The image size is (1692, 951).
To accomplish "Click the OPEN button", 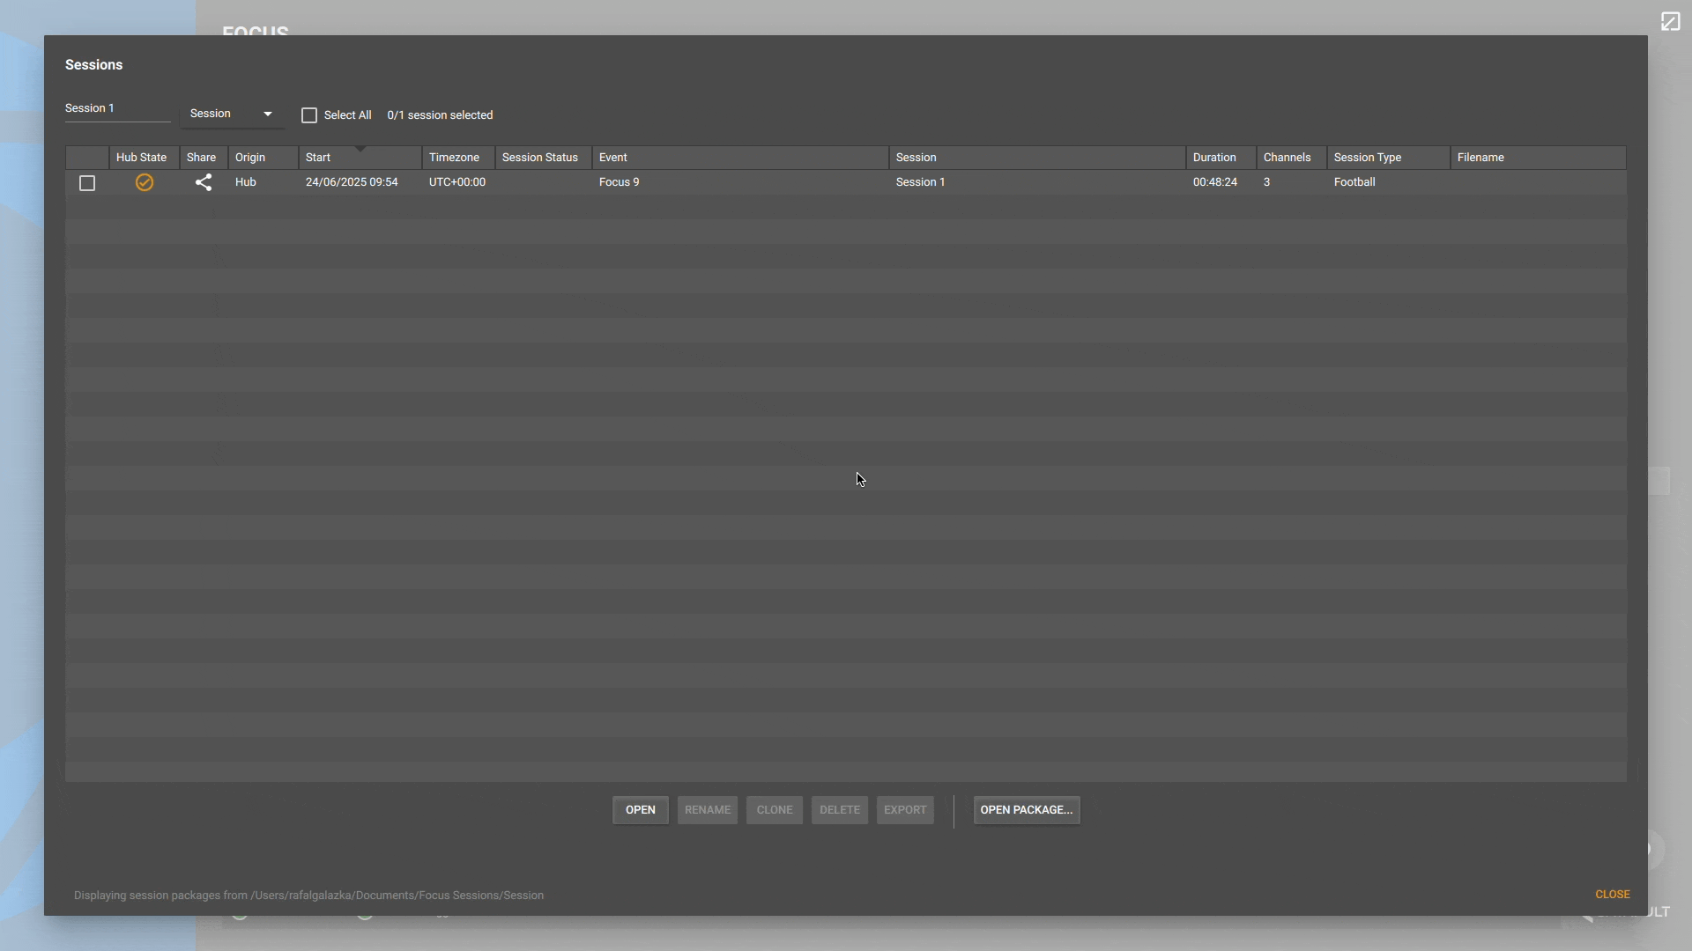I will tap(641, 810).
